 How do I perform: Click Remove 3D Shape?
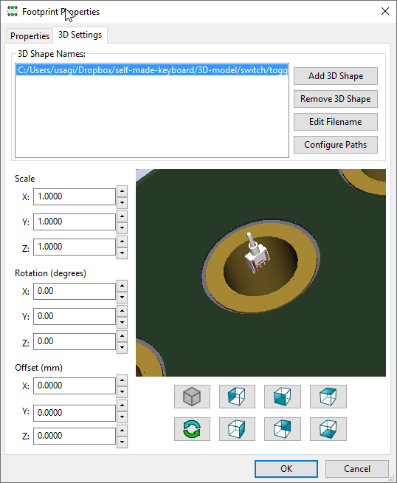(336, 99)
